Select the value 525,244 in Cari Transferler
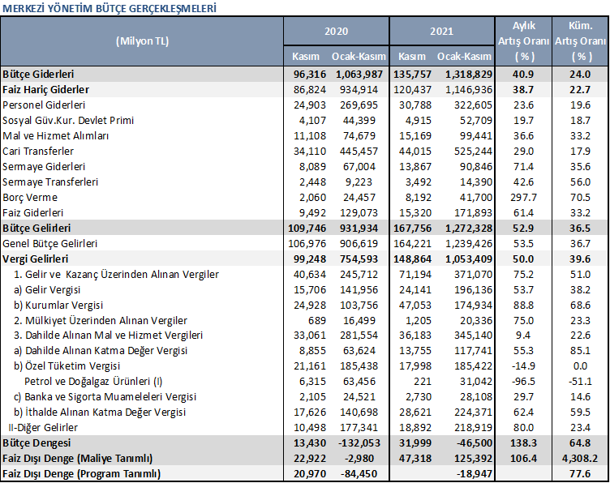Viewport: 610px width, 483px height. 474,152
